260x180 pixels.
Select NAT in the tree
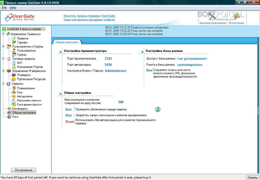(x=20, y=63)
